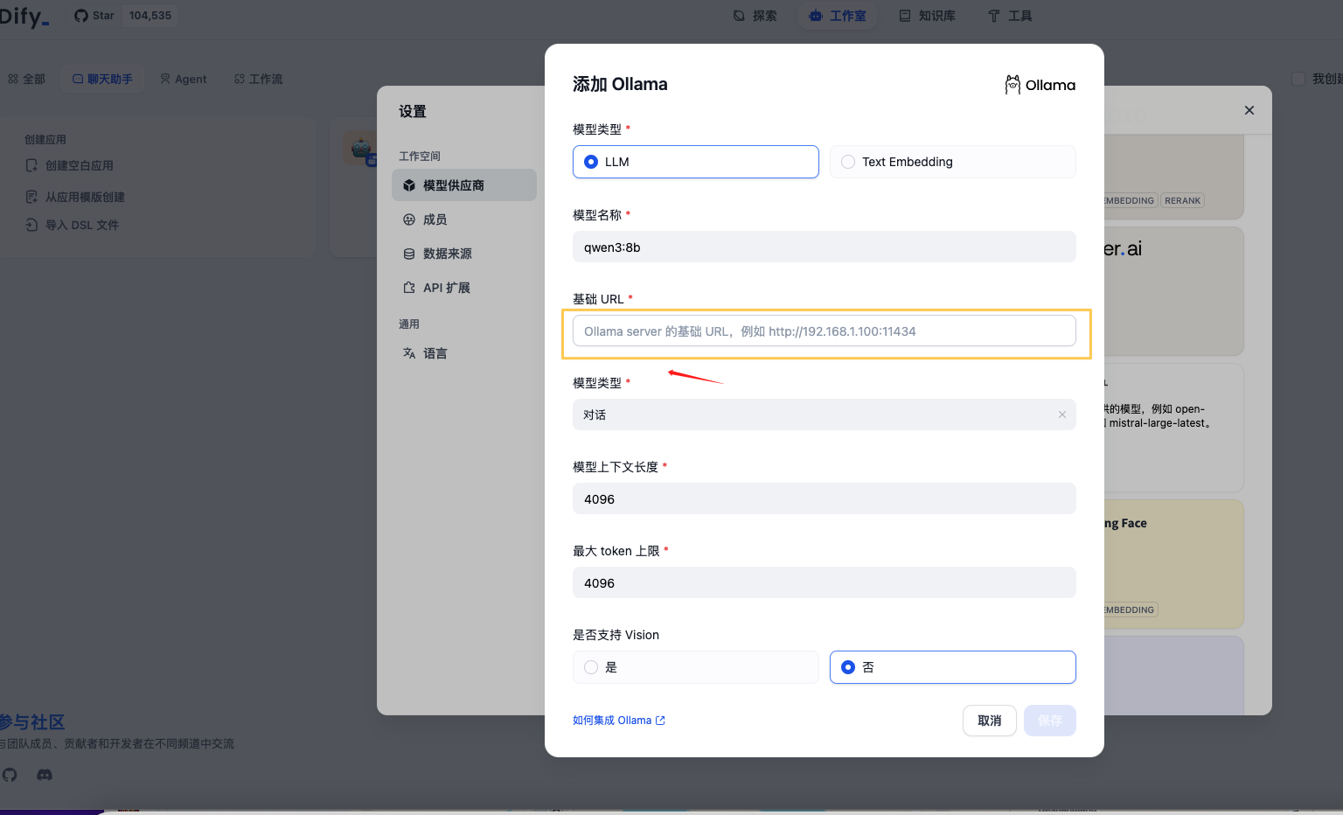Filter apps by Agent
This screenshot has width=1343, height=815.
[x=184, y=79]
